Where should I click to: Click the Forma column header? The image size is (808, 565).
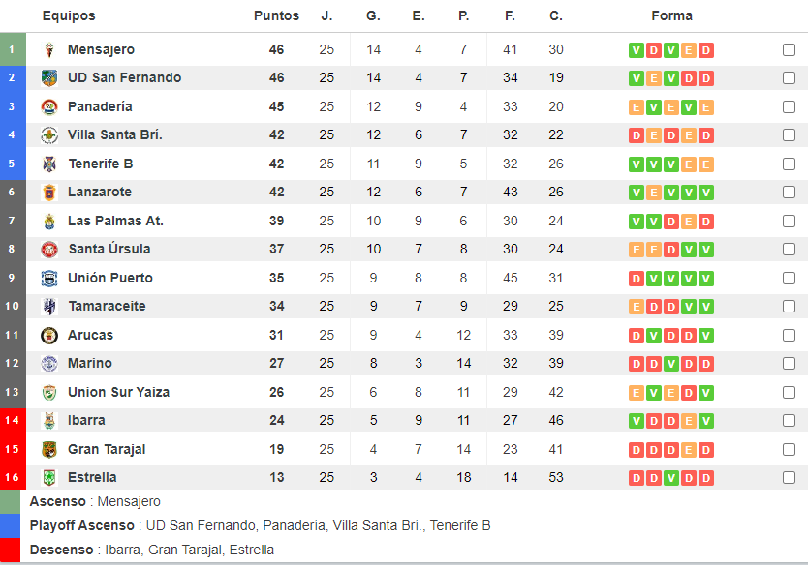tap(671, 15)
